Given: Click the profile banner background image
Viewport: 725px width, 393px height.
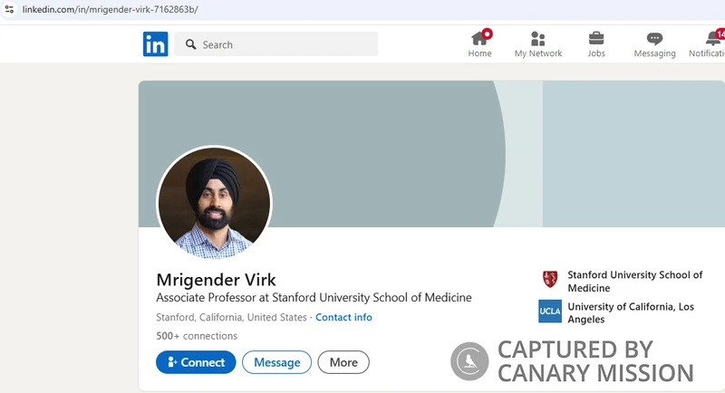Looking at the screenshot, I should pyautogui.click(x=431, y=154).
